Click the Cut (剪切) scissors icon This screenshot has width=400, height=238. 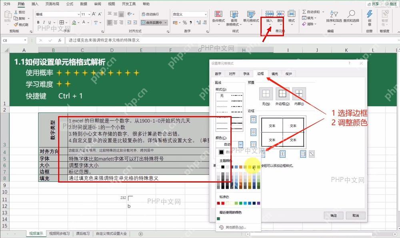(x=16, y=12)
